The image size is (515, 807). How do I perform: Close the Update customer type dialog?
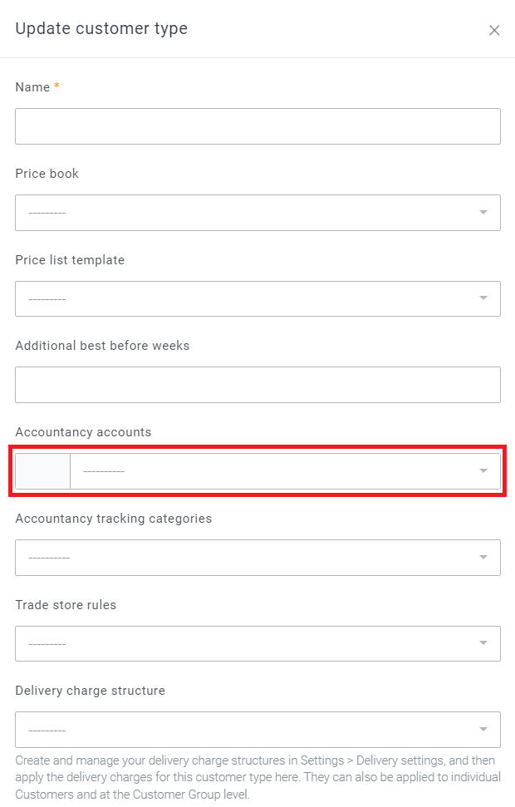coord(494,31)
